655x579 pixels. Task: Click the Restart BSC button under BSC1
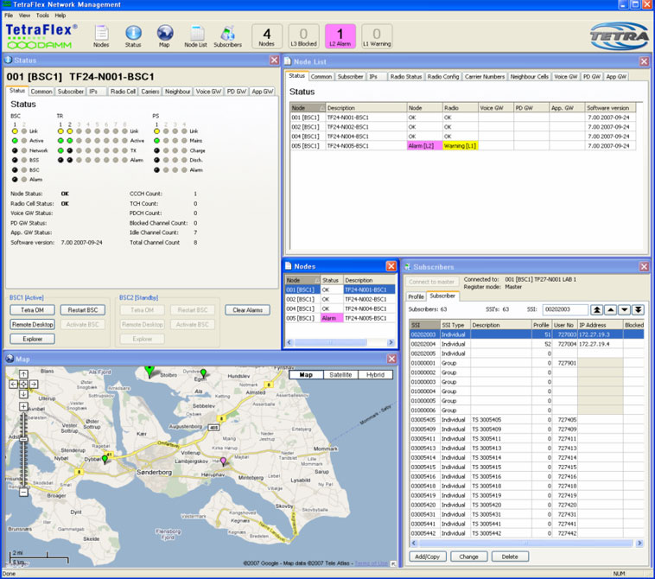click(x=83, y=310)
